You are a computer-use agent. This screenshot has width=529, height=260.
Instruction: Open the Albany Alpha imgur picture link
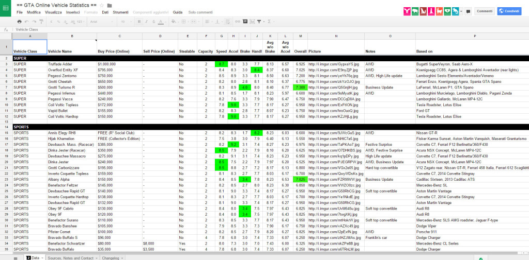[x=334, y=180]
